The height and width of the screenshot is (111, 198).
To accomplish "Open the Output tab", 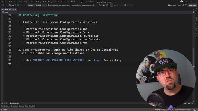I will tap(21, 106).
